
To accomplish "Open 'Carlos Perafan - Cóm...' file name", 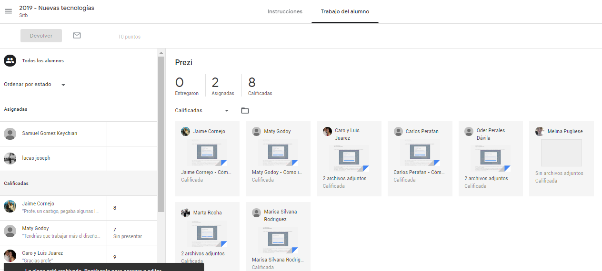I will 419,173.
